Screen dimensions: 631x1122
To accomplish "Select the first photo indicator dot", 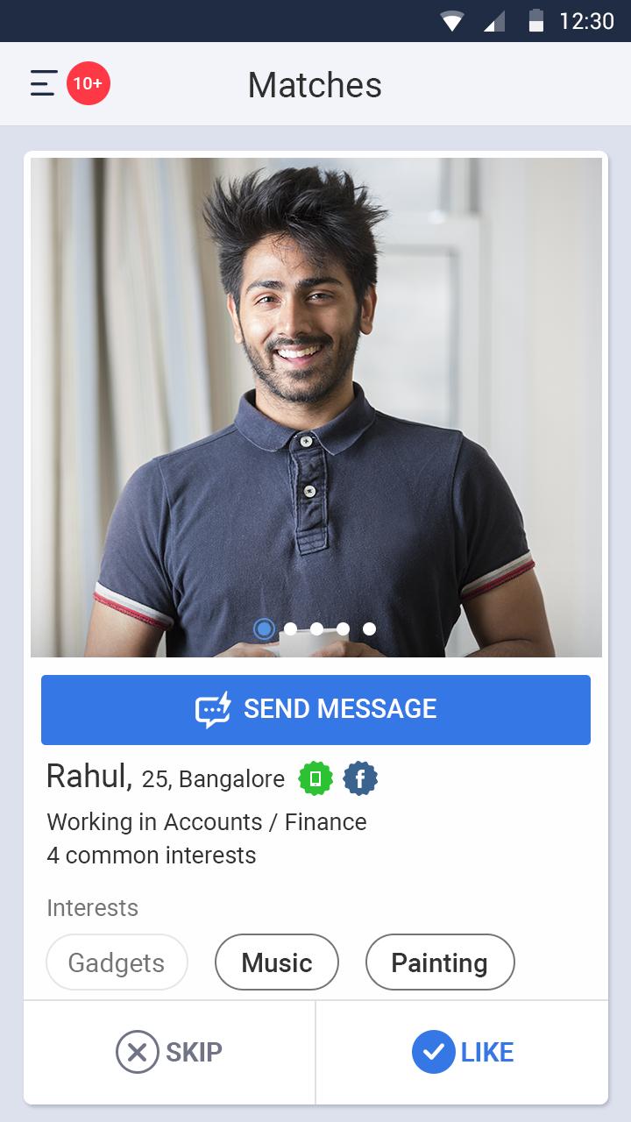I will click(x=264, y=628).
